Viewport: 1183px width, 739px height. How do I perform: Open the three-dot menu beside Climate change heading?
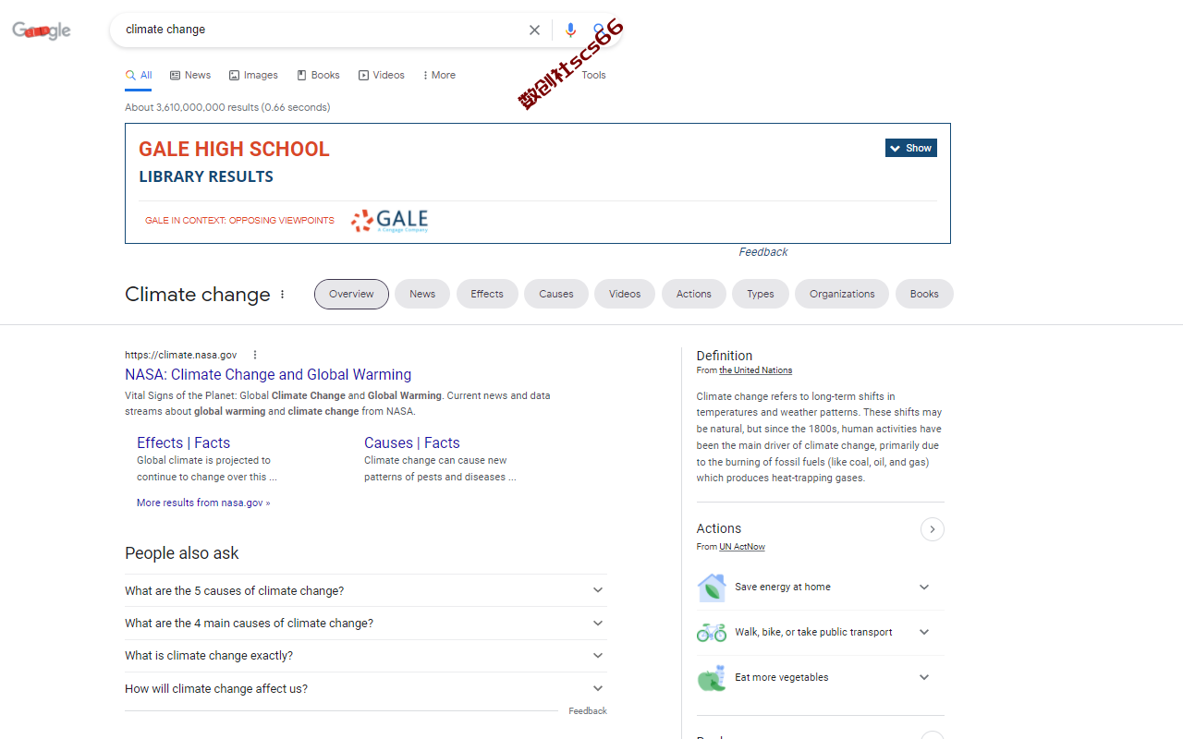[283, 295]
